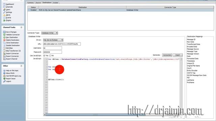Click the JavaScript editor horizontal scrollbar
This screenshot has width=216, height=121.
coord(95,115)
